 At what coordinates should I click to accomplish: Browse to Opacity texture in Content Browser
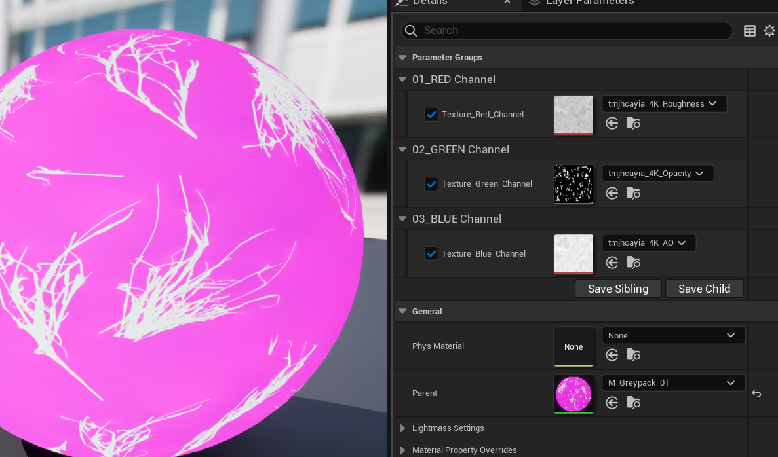click(634, 192)
